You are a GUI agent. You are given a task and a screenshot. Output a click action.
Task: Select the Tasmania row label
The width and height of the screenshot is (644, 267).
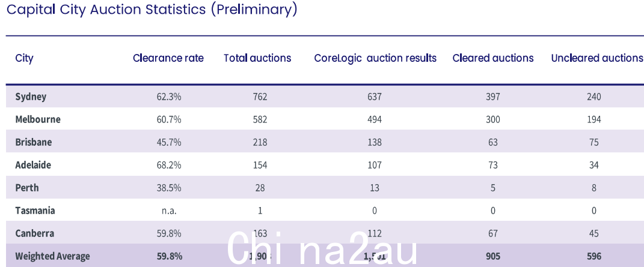point(35,211)
